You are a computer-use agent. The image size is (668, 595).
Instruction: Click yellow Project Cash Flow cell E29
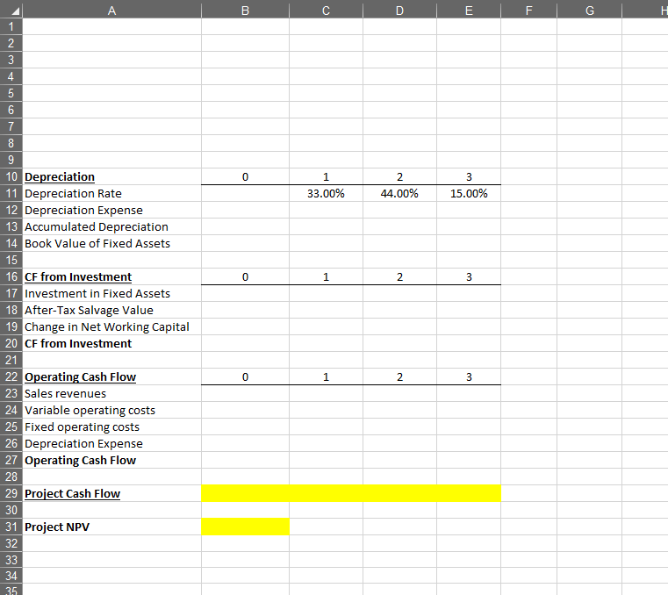click(469, 493)
